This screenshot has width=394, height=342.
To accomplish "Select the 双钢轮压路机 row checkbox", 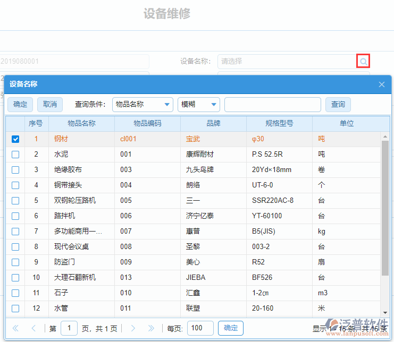I will (15, 201).
